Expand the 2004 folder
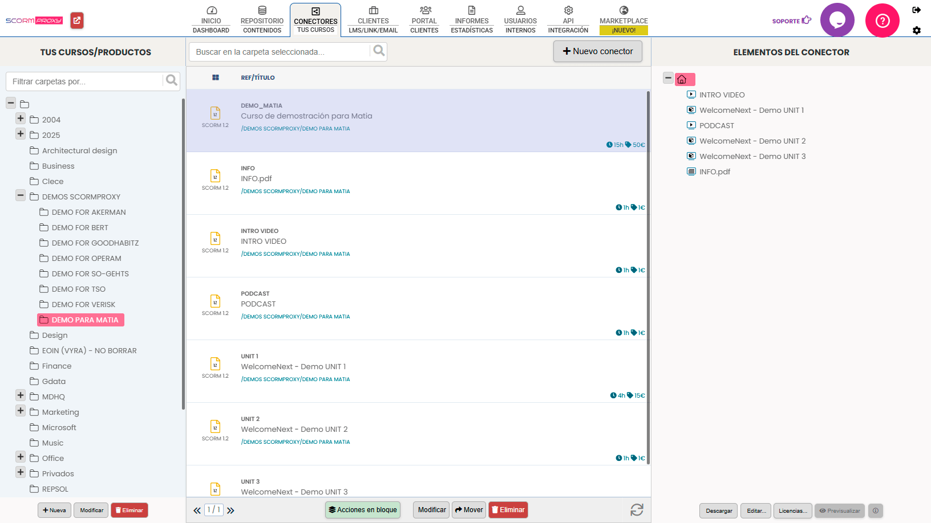931x523 pixels. click(21, 119)
